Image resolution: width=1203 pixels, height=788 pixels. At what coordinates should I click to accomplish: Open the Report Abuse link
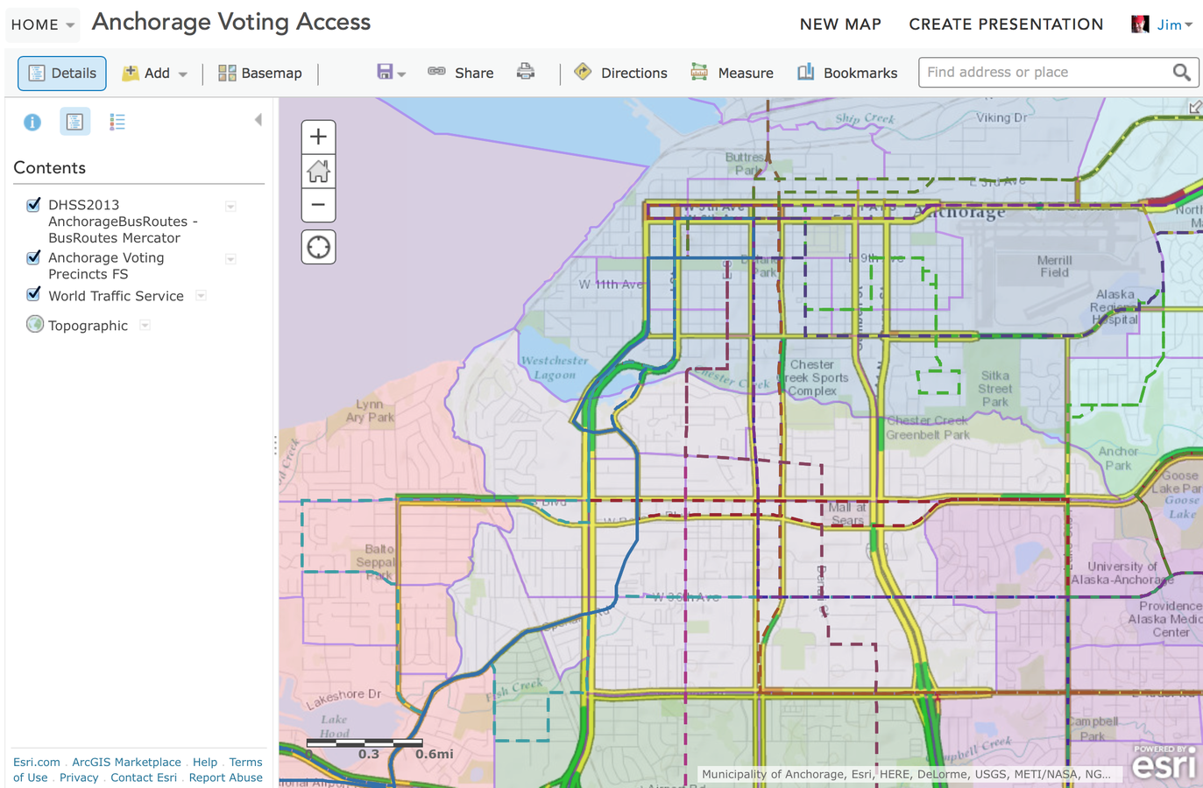tap(226, 777)
